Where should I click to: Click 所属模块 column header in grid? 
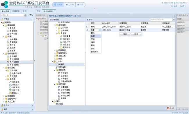coord(150,23)
